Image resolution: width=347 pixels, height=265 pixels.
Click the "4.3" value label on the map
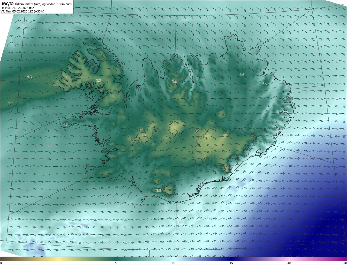point(30,77)
